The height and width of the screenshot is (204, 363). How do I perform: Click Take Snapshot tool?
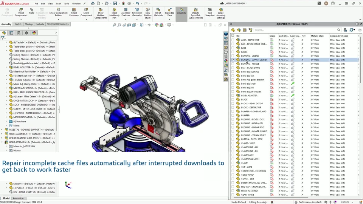point(210,12)
